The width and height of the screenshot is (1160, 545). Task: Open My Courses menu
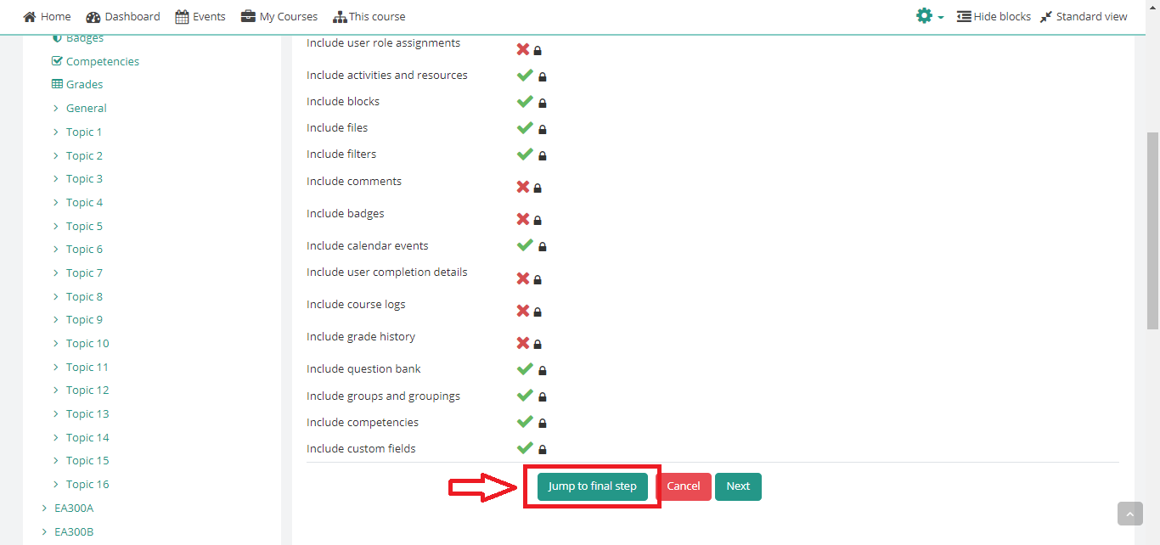coord(279,16)
